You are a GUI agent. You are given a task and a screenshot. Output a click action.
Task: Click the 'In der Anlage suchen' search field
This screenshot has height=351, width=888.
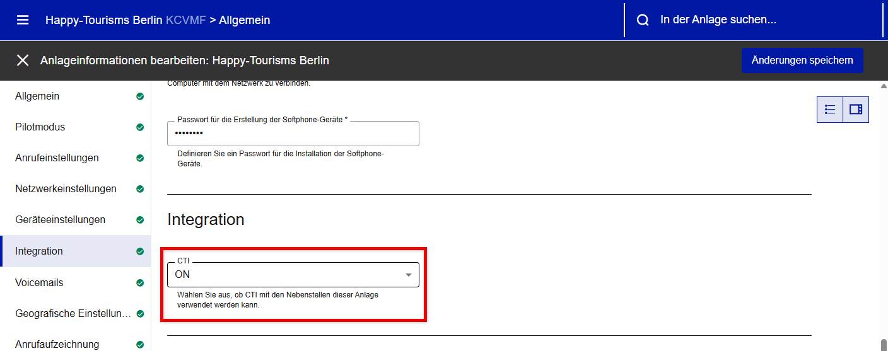tap(757, 20)
